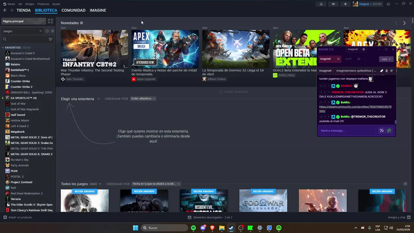The width and height of the screenshot is (414, 233).
Task: Collapse the FAVORITOS category
Action: pos(3,48)
